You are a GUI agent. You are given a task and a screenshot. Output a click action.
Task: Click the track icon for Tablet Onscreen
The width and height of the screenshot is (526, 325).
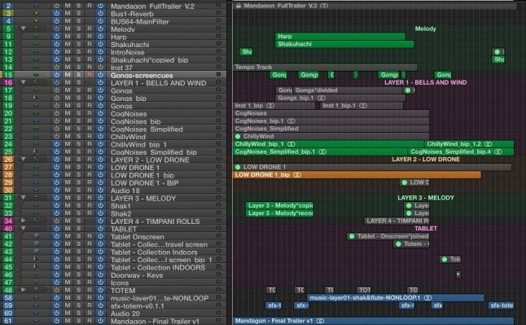click(36, 237)
